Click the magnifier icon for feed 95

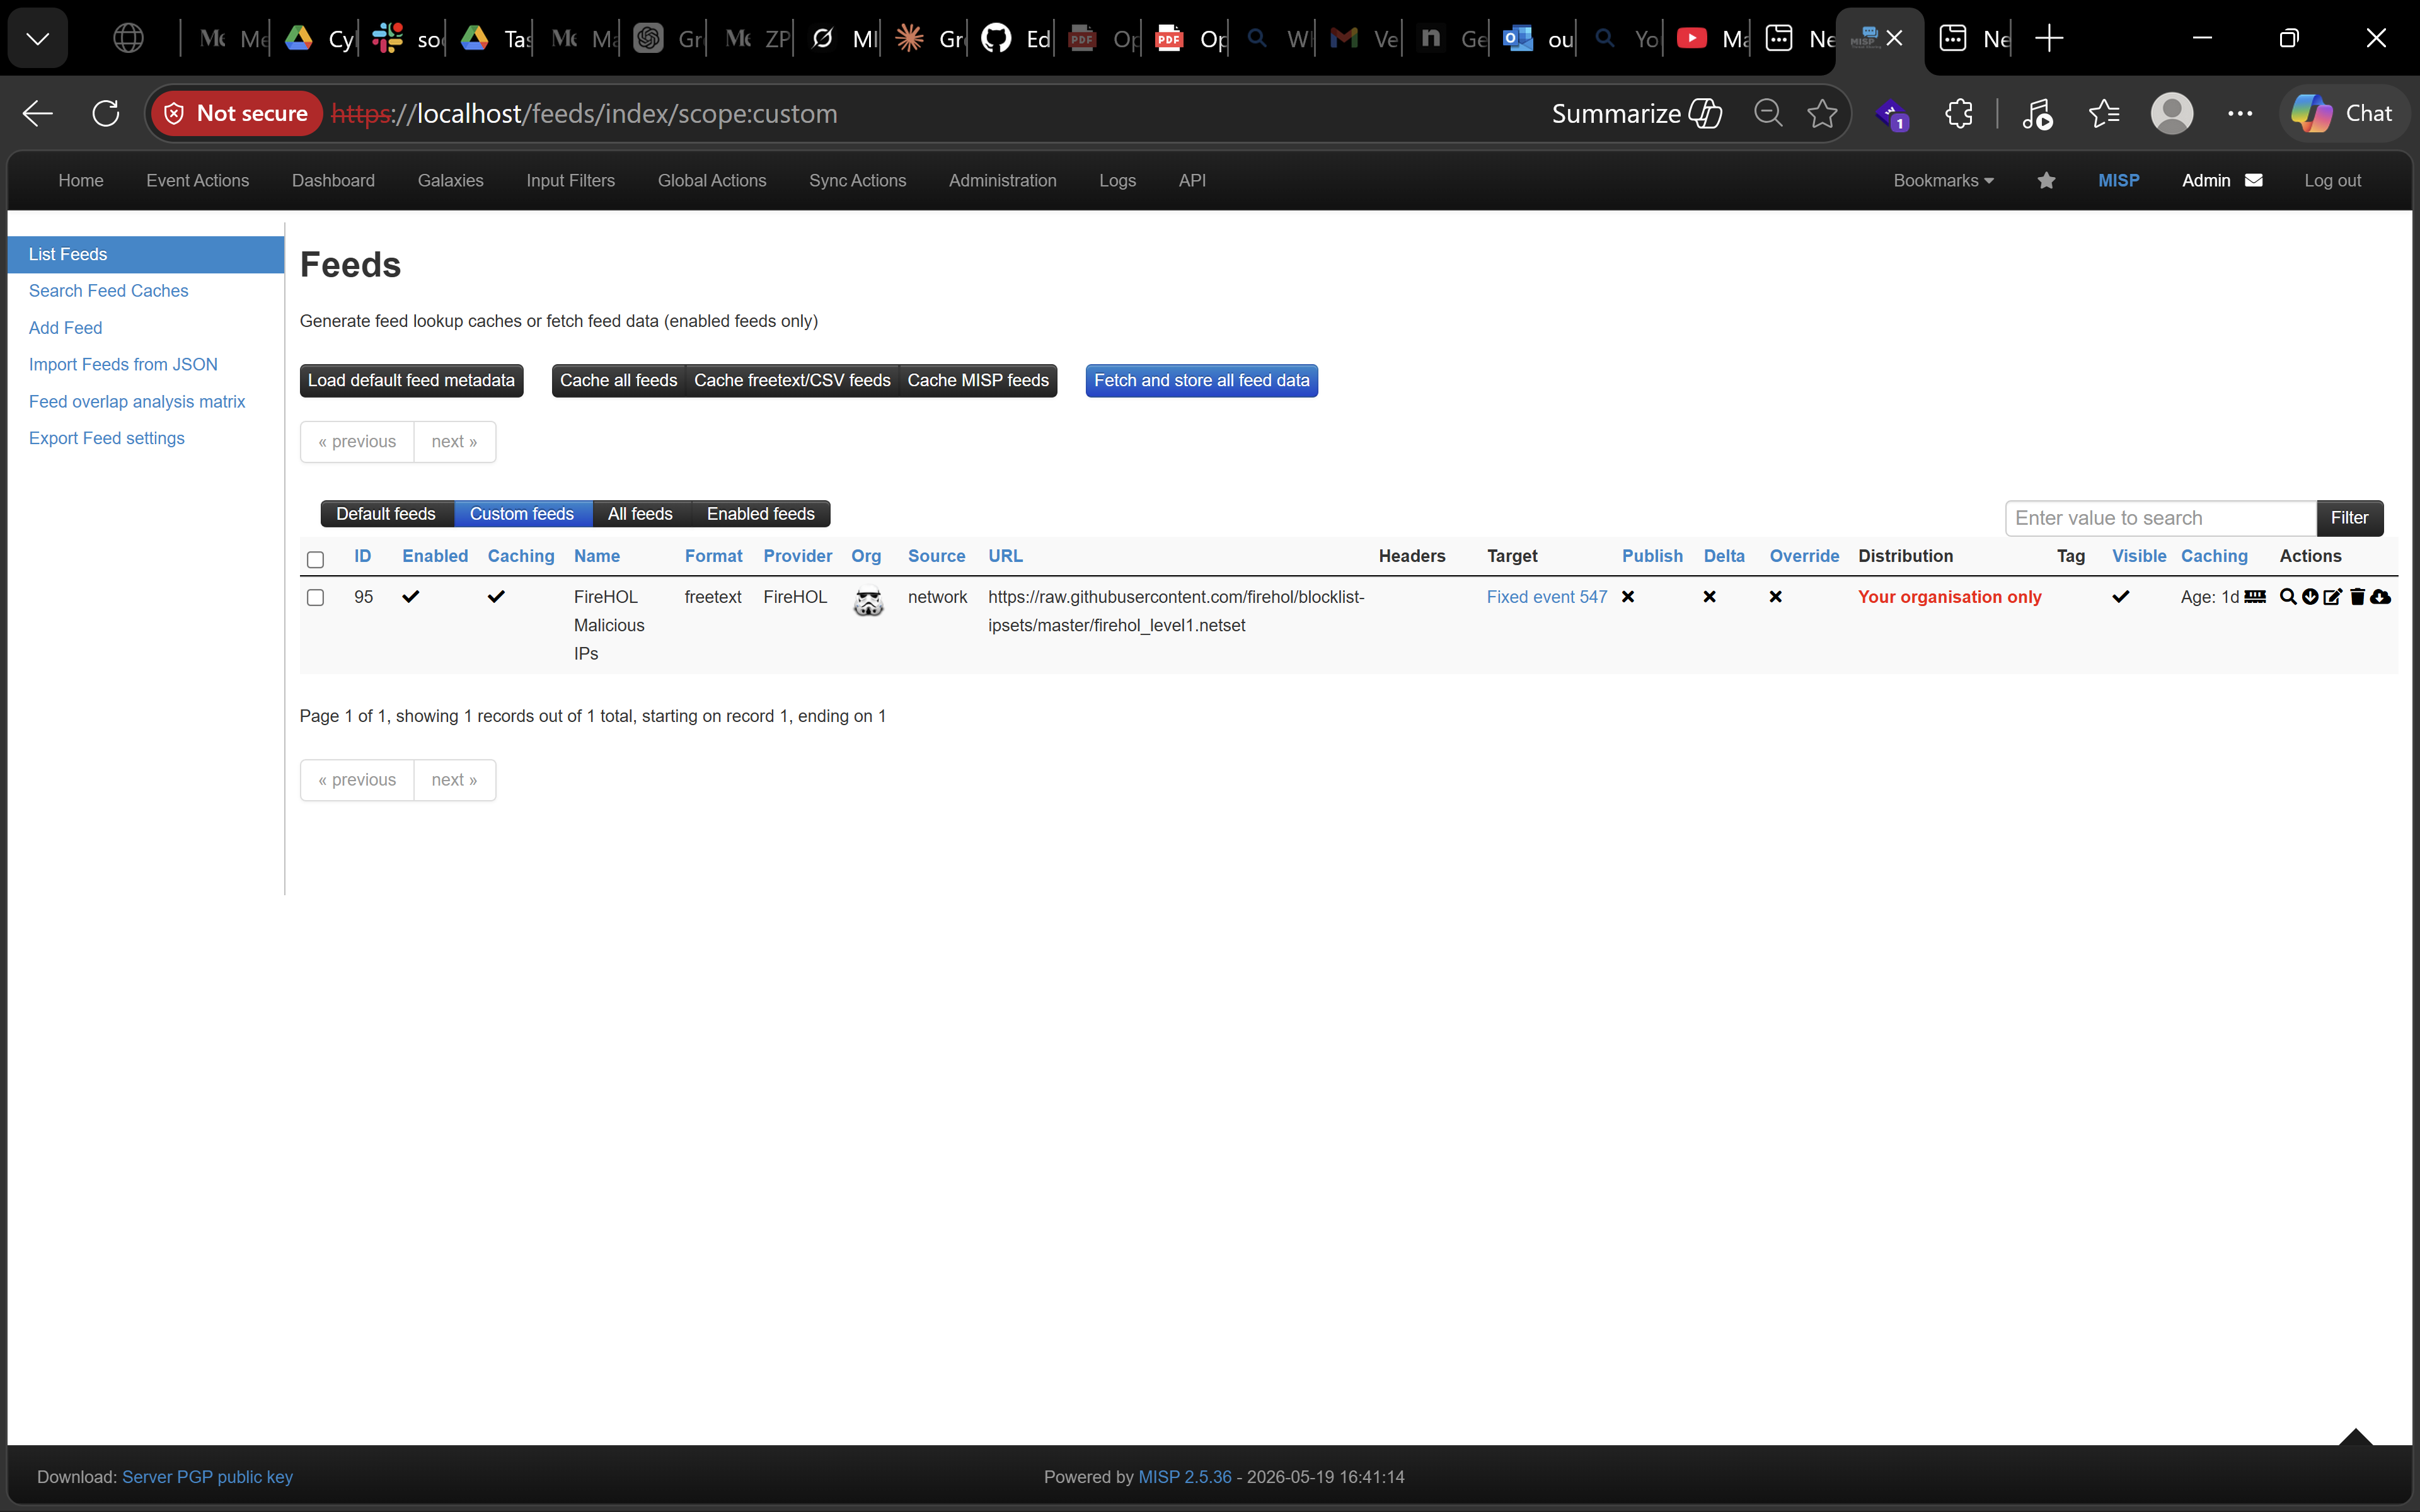pos(2288,596)
